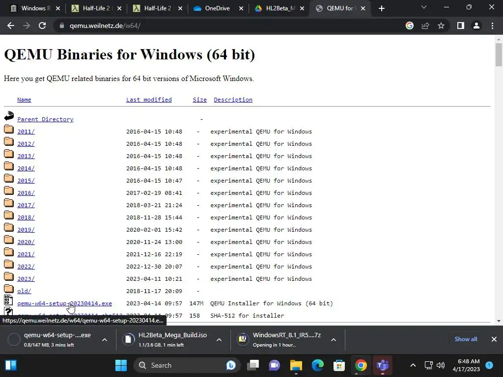Select the QEMU for Windows tab
This screenshot has width=503, height=377.
point(339,8)
